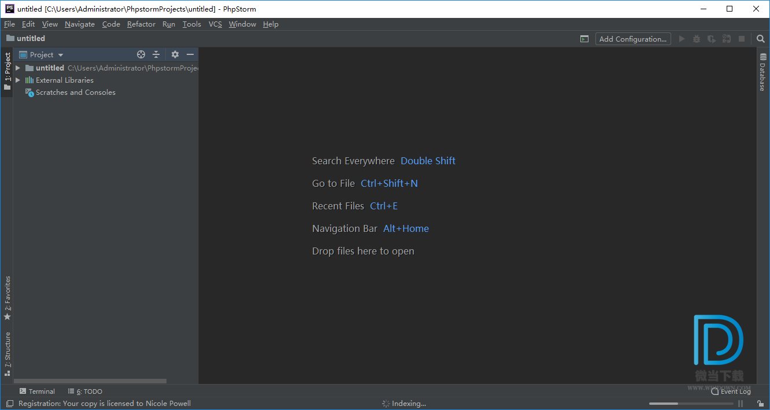
Task: Click the Run with Coverage icon
Action: [712, 39]
